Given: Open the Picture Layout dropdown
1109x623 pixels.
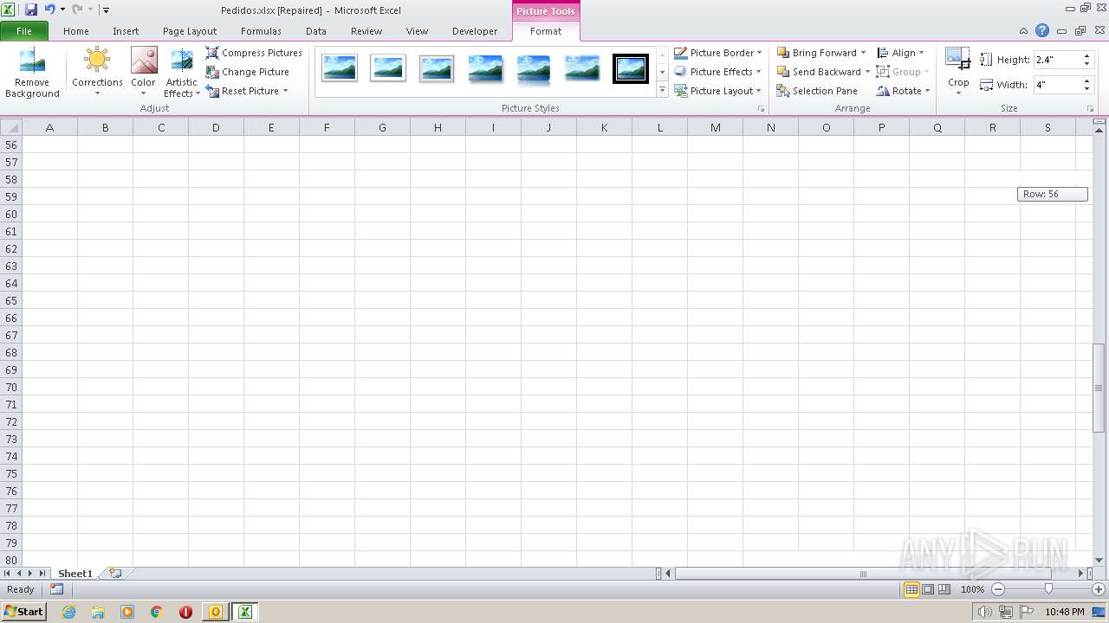Looking at the screenshot, I should pyautogui.click(x=718, y=91).
